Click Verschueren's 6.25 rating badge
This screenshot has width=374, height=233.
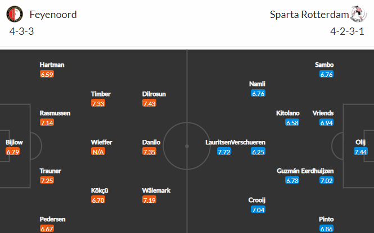(258, 152)
